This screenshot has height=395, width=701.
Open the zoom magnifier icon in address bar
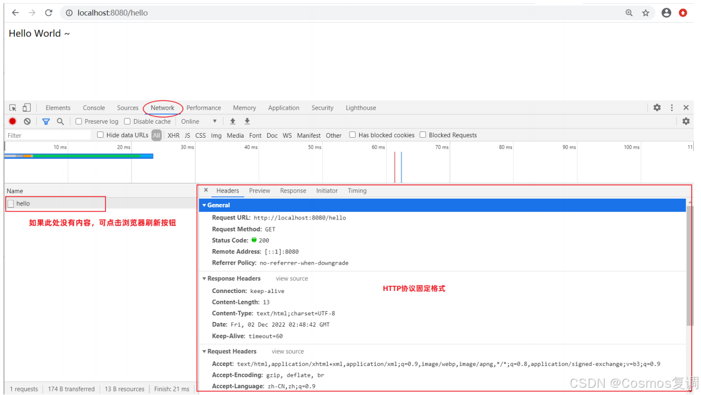[629, 13]
